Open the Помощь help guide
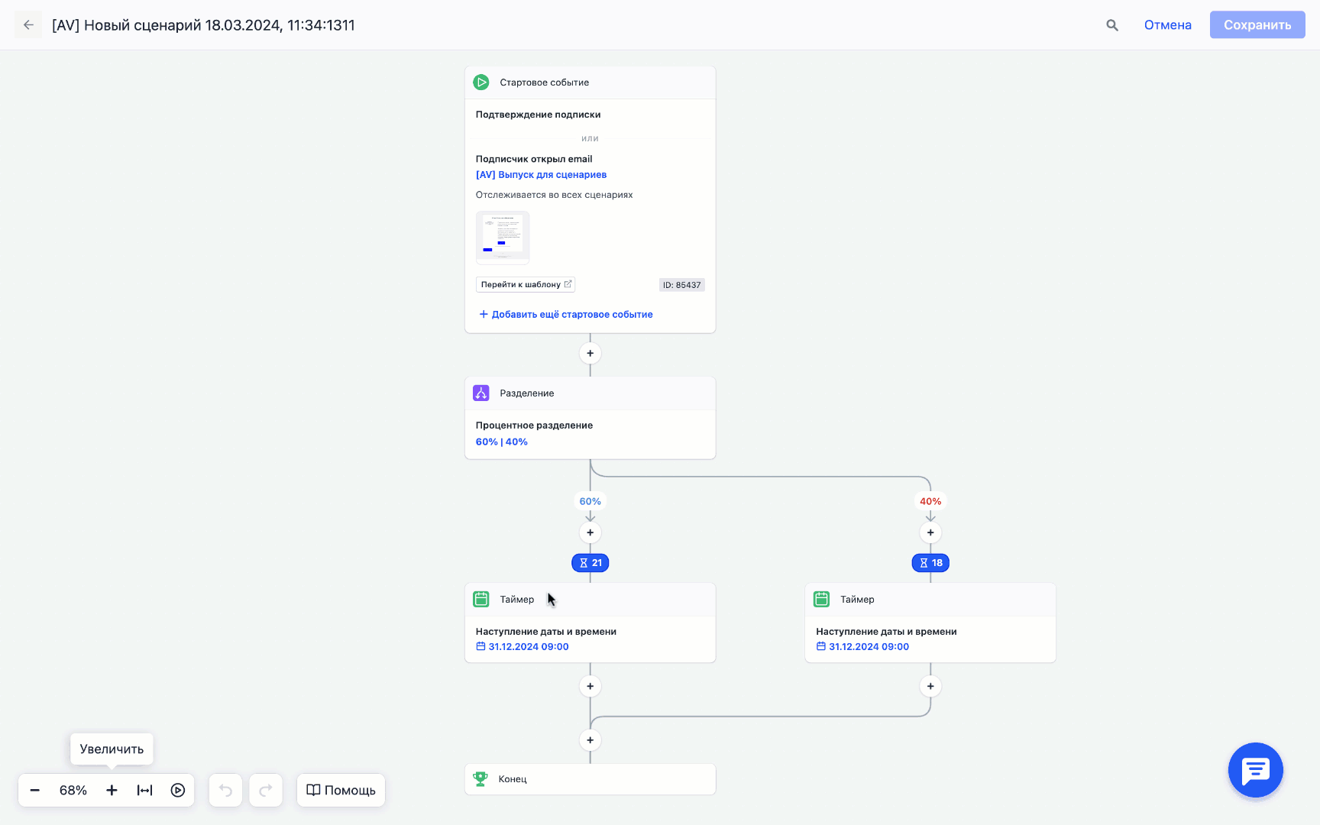 (x=341, y=790)
